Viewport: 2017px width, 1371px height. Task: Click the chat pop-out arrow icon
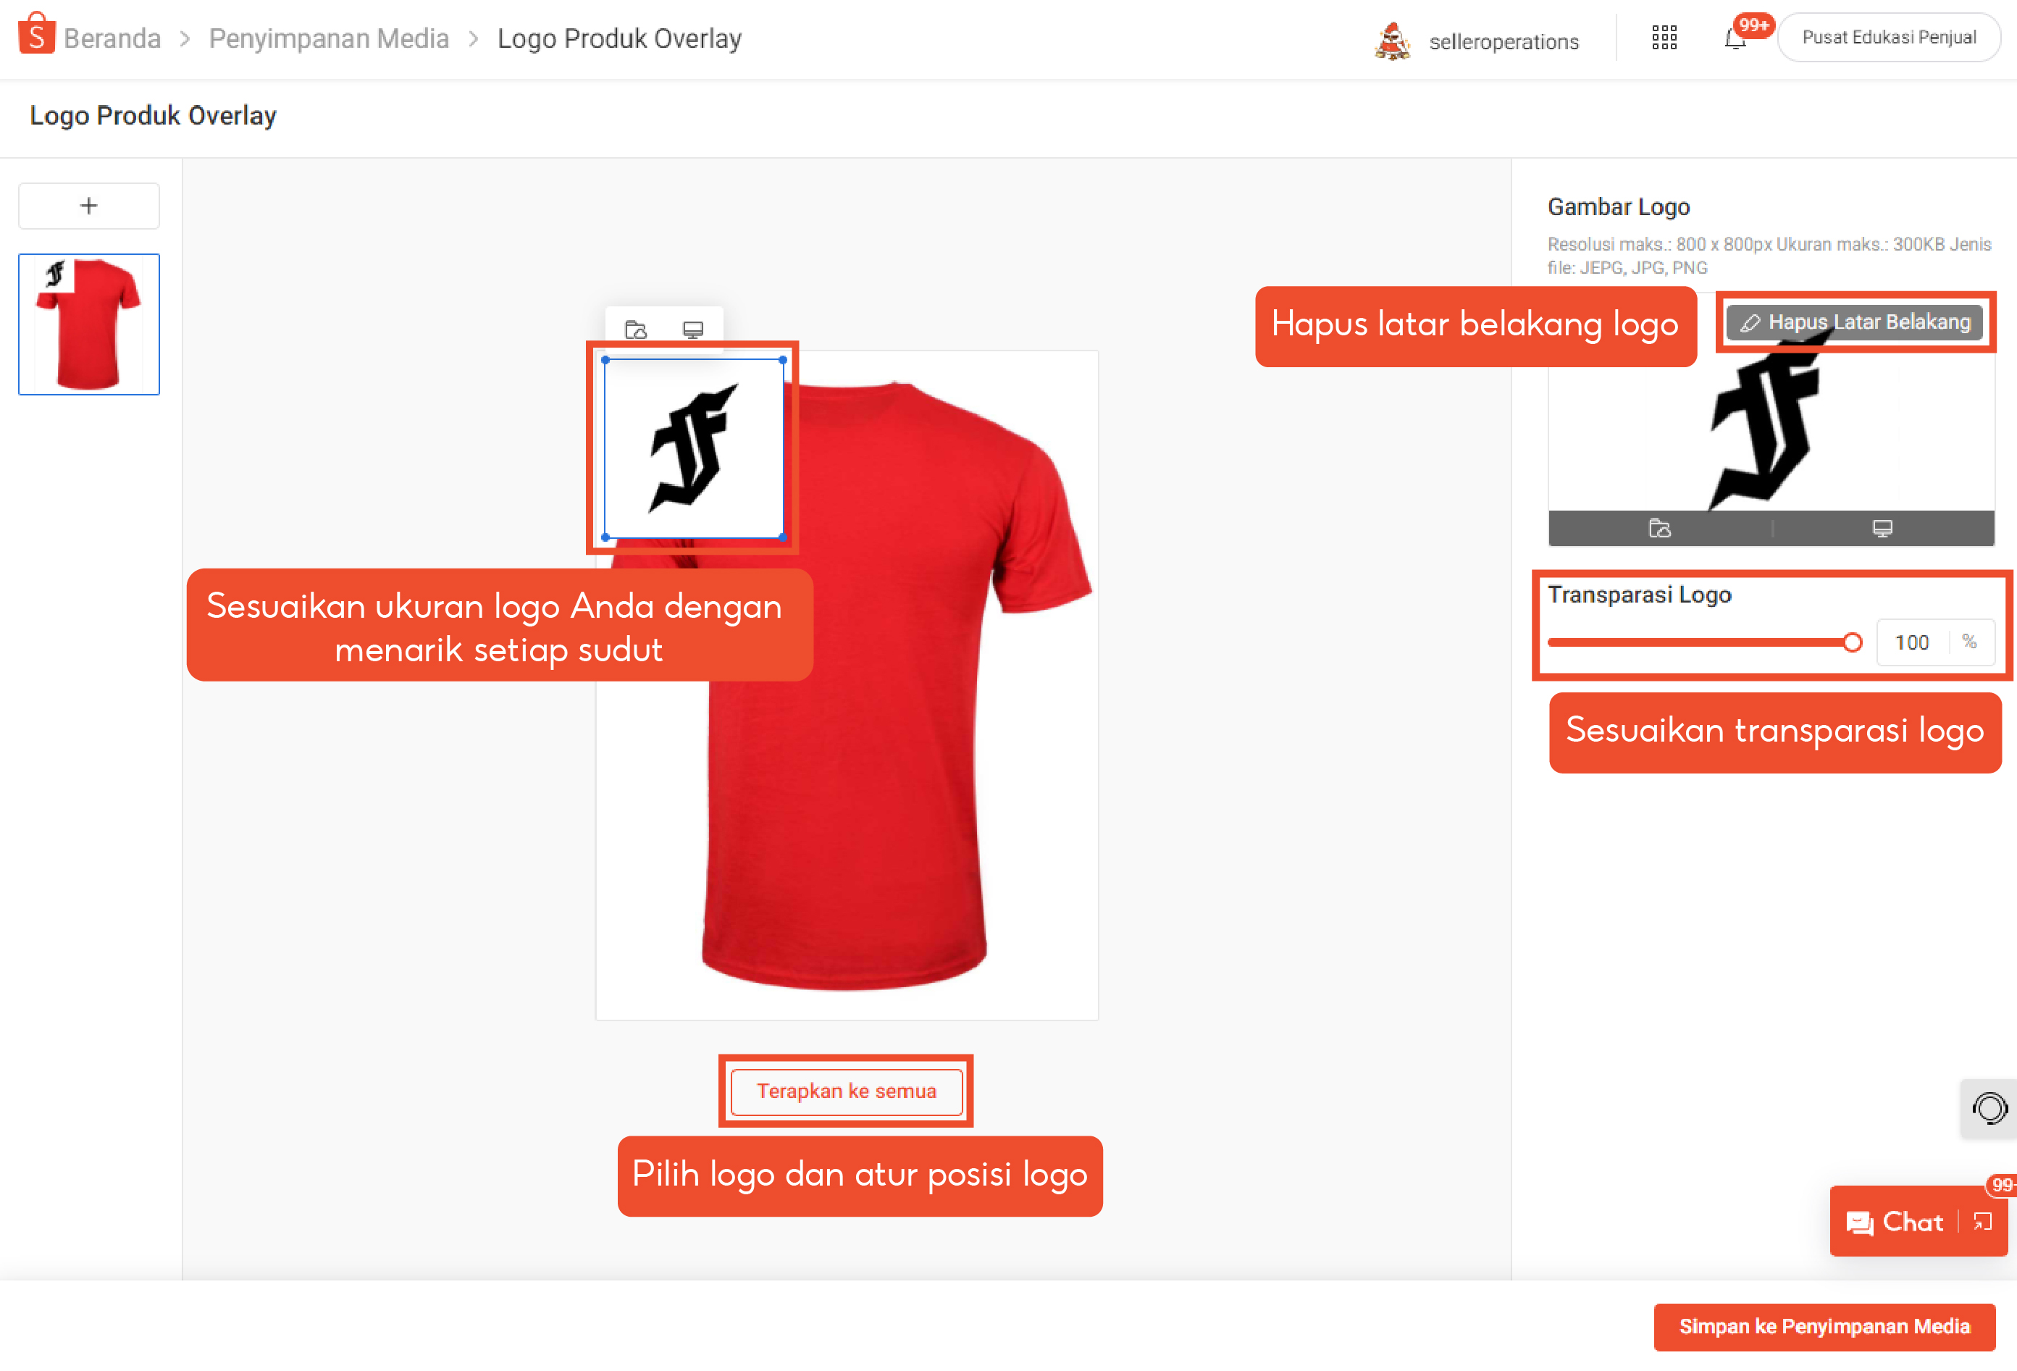click(x=1984, y=1223)
